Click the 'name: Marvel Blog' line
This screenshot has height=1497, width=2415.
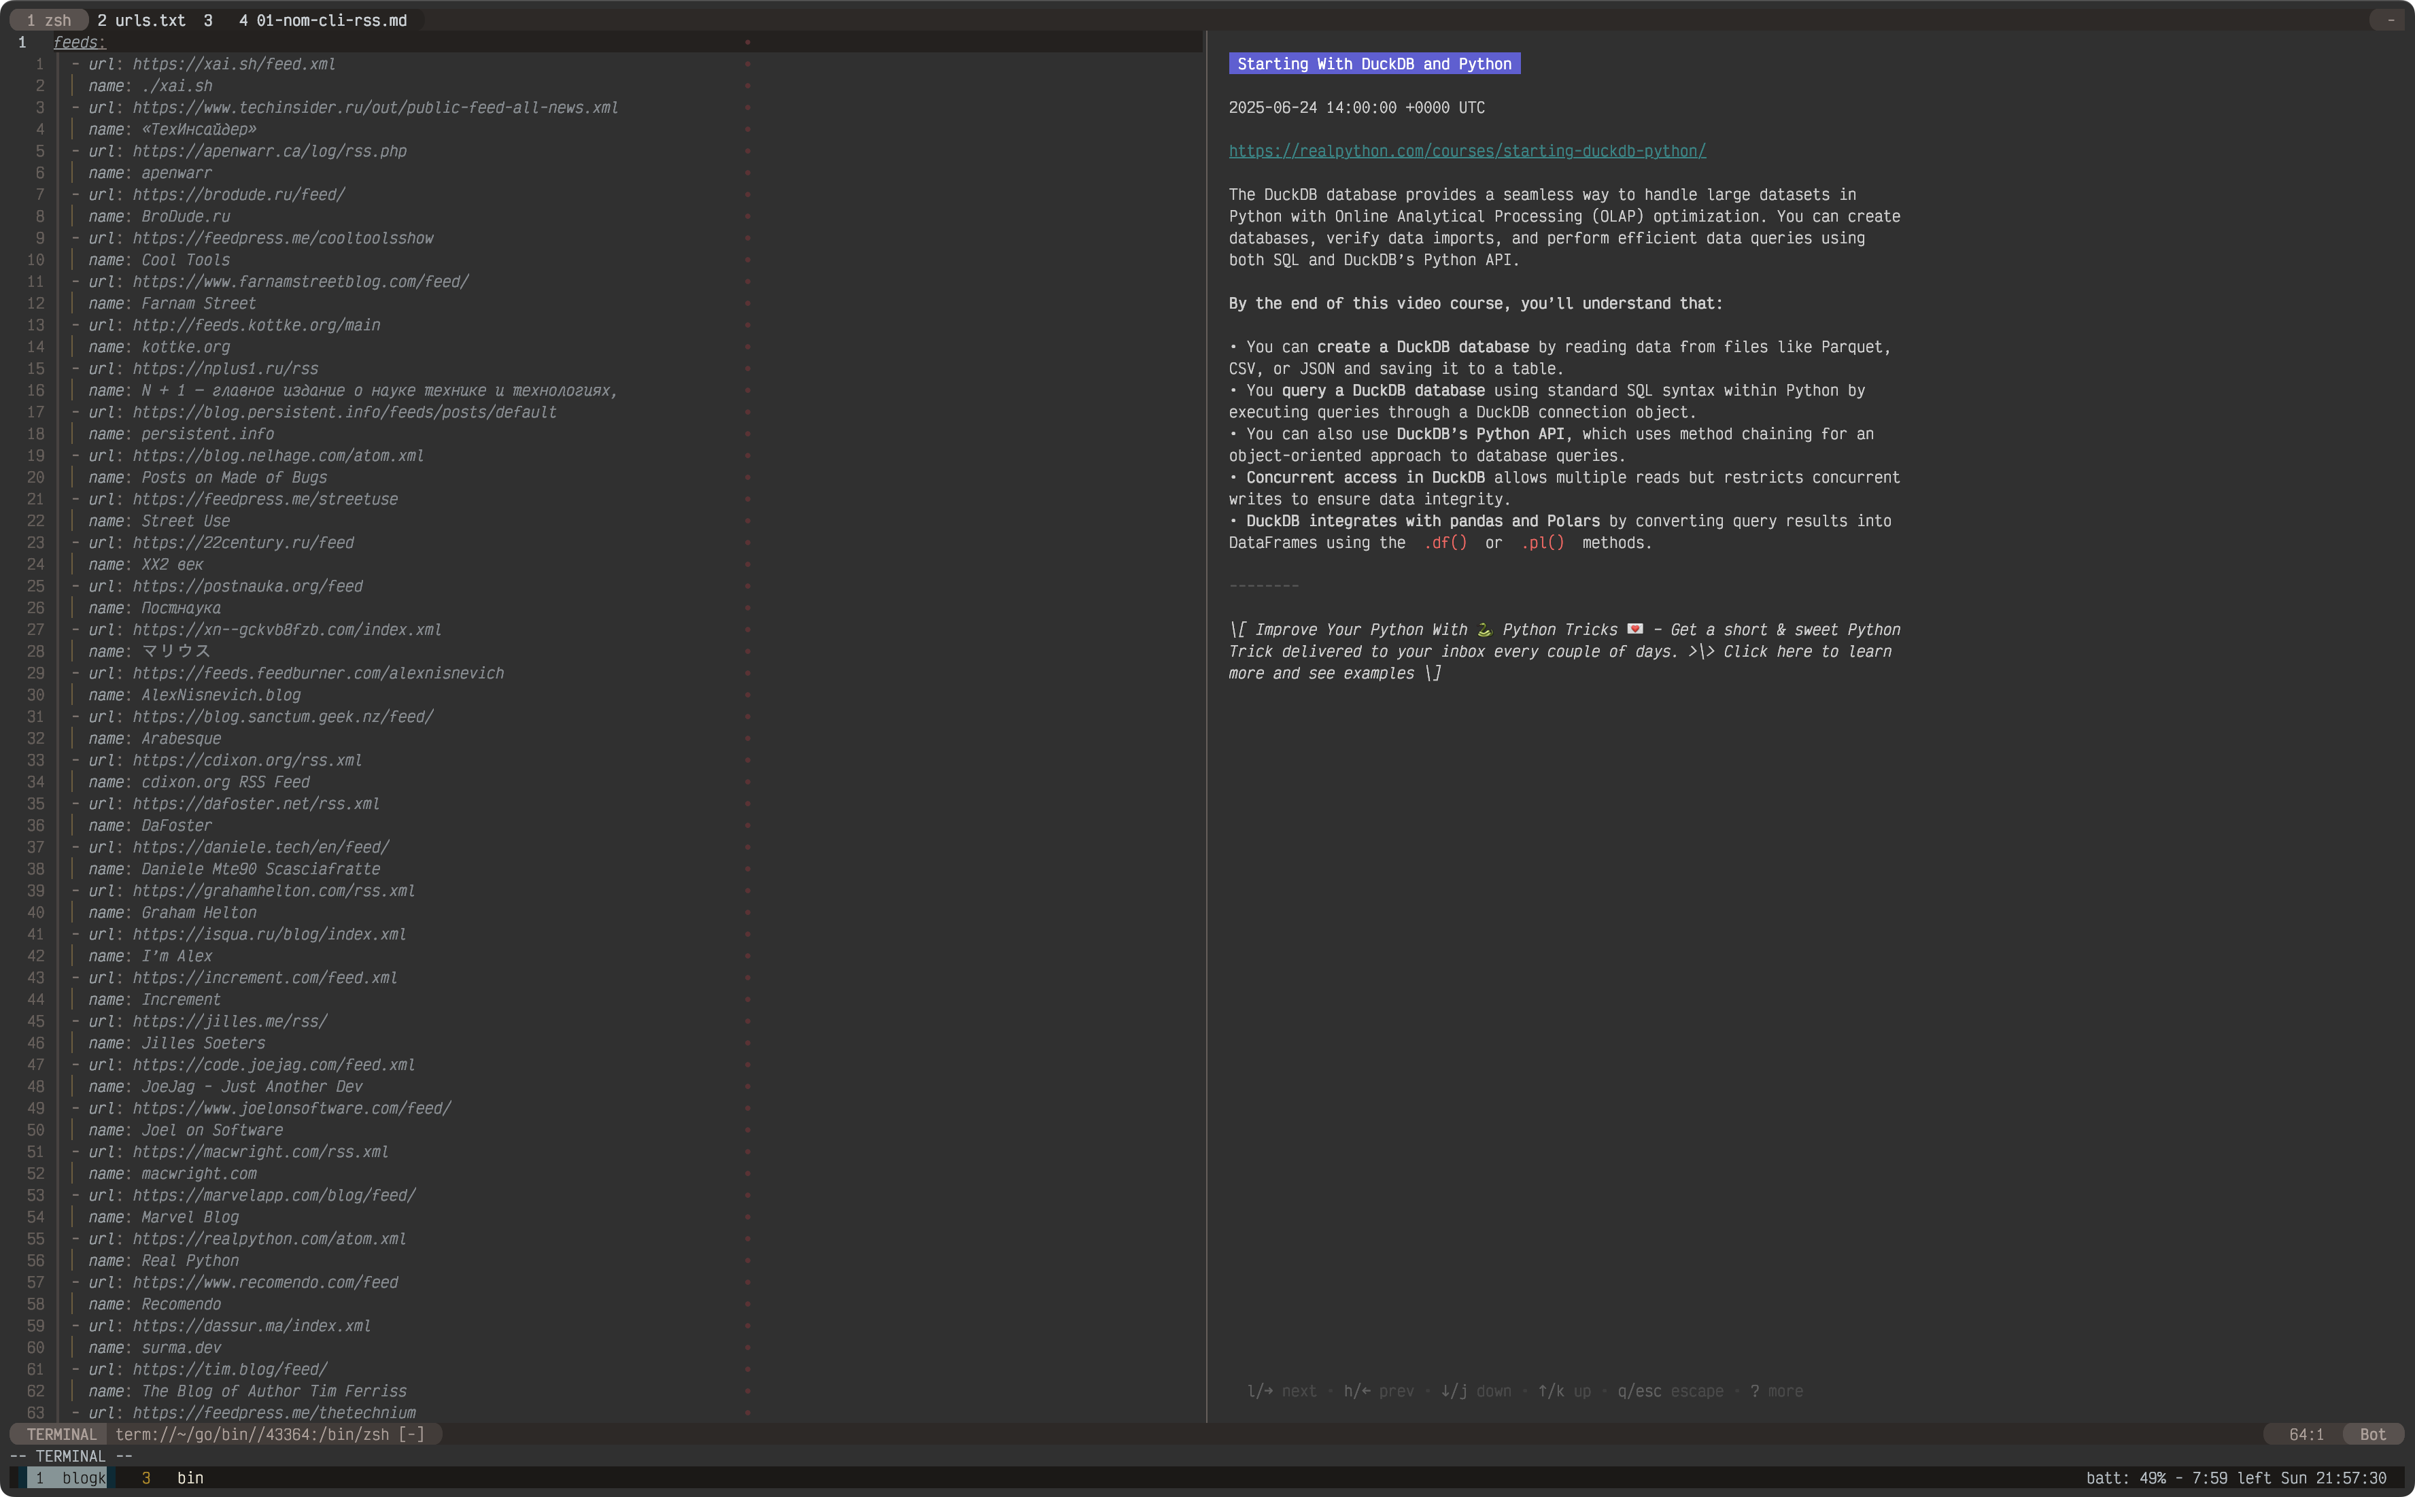click(x=163, y=1218)
